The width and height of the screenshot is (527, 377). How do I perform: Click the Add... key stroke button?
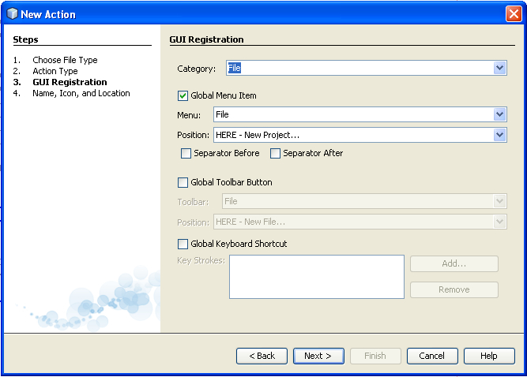point(454,263)
